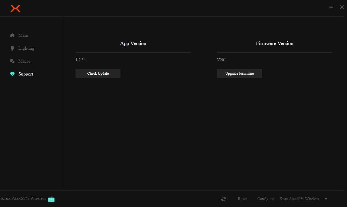Close the Krux application window

coord(342,7)
